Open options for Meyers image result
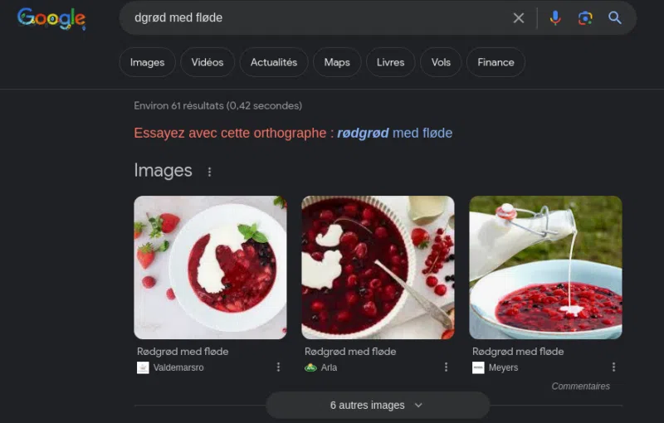Image resolution: width=664 pixels, height=423 pixels. 614,367
